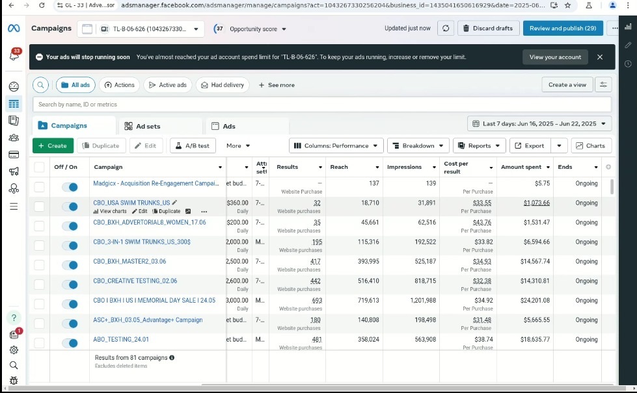Check the CBO_BXH_ADVERTORIAL8_WOMEN_17.06 row checkbox
The image size is (637, 393).
40,226
